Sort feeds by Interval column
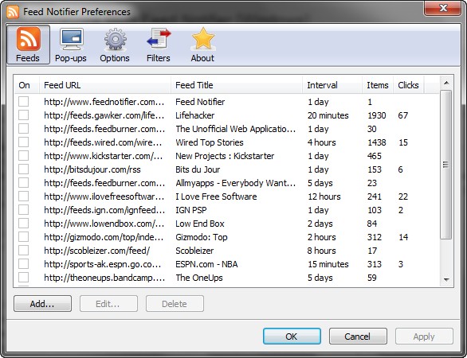The width and height of the screenshot is (467, 358). click(332, 85)
